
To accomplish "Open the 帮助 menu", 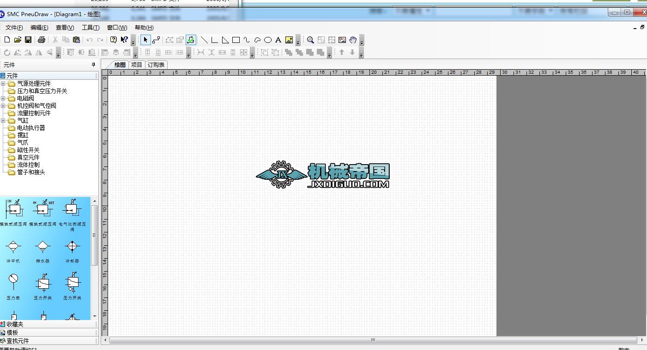I will coord(144,28).
